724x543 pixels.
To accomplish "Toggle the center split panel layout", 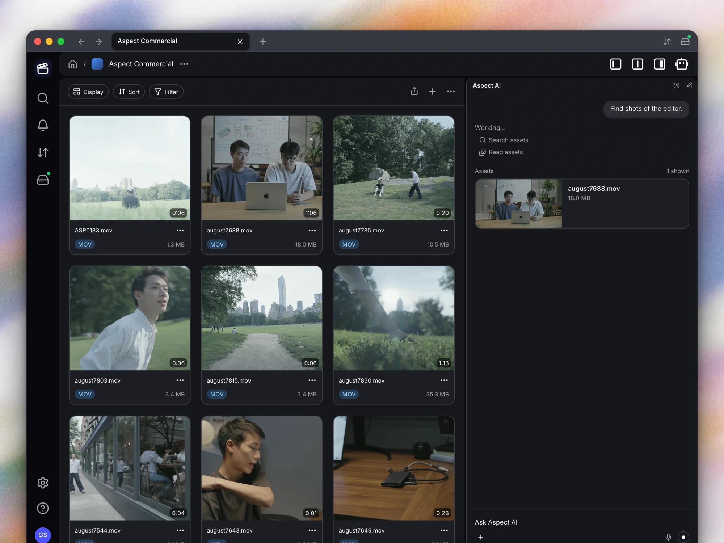I will click(637, 64).
